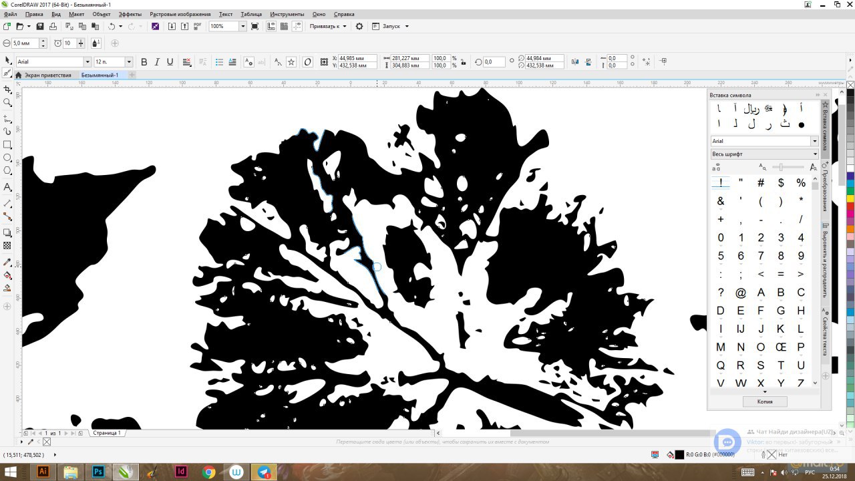
Task: Toggle show rulers button
Action: tap(271, 26)
